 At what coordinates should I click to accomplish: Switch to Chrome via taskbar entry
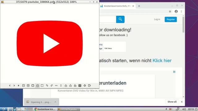point(45,109)
